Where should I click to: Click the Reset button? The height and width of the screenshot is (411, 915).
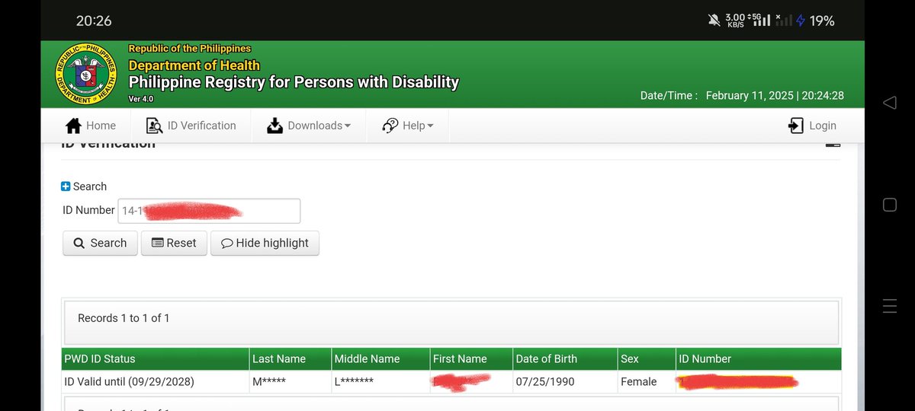pos(174,243)
